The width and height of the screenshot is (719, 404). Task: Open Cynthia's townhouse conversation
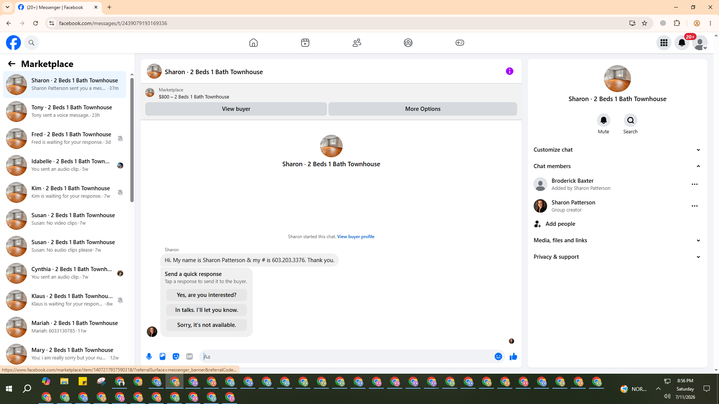[x=64, y=273]
